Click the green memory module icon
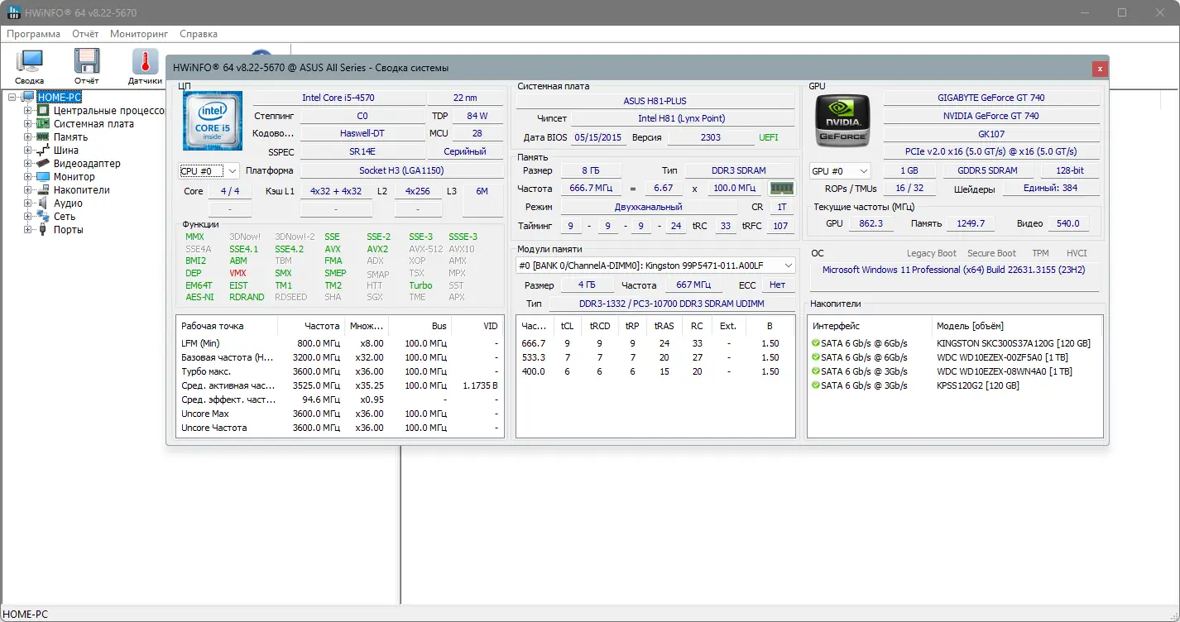 point(781,189)
